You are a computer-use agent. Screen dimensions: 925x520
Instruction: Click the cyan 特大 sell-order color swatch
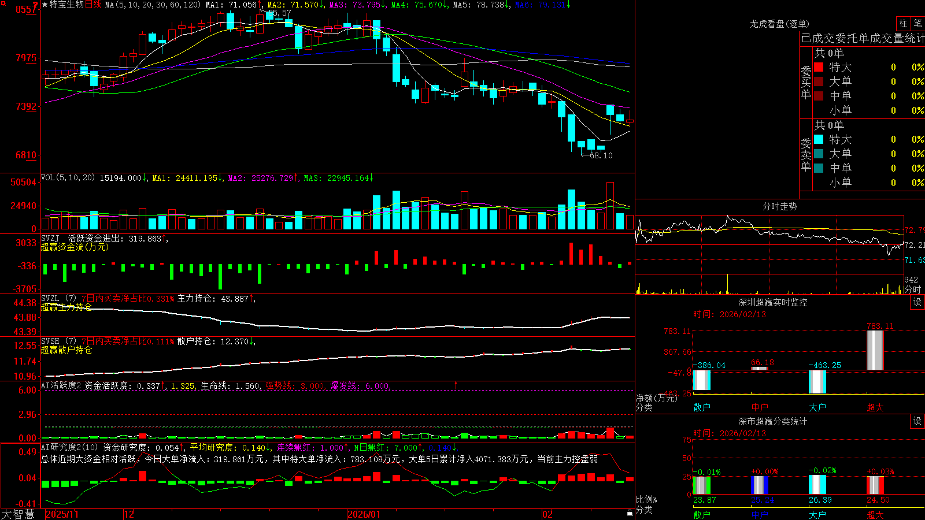(819, 139)
